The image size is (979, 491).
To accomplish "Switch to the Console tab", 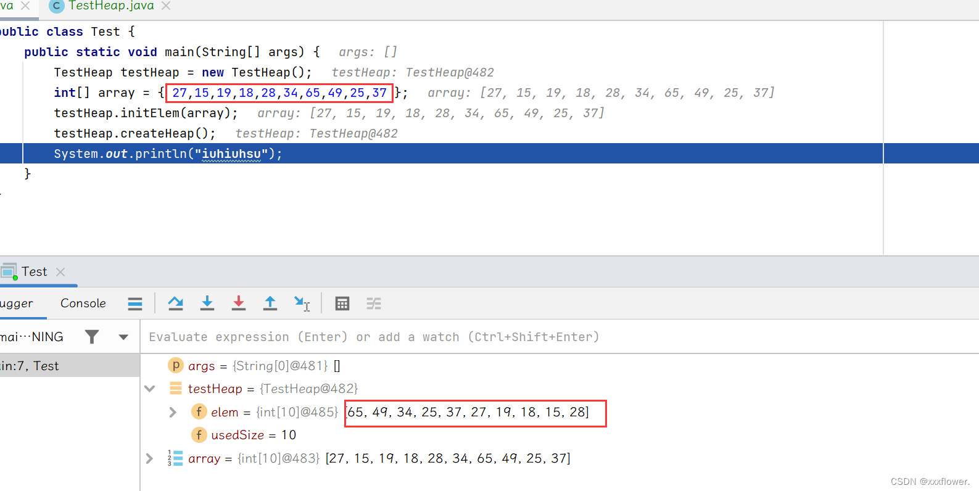I will tap(83, 303).
